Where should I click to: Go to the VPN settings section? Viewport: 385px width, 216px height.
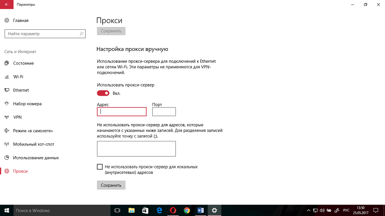17,117
